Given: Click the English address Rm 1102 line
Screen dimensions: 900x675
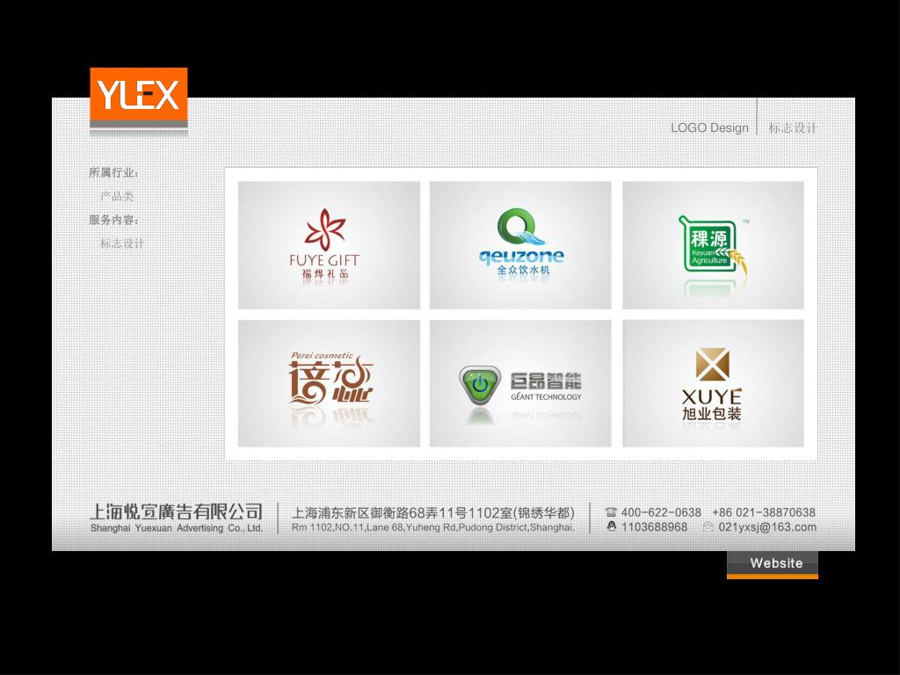Looking at the screenshot, I should [433, 527].
